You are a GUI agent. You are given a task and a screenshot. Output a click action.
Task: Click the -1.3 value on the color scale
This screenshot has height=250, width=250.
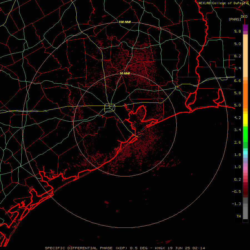(236, 204)
